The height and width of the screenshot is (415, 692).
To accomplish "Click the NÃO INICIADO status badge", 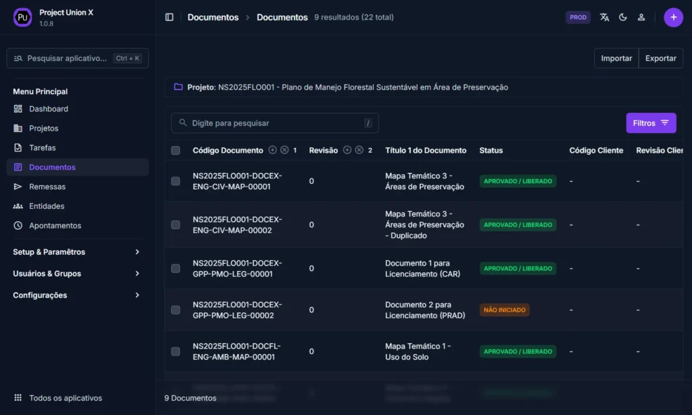I will pos(504,310).
